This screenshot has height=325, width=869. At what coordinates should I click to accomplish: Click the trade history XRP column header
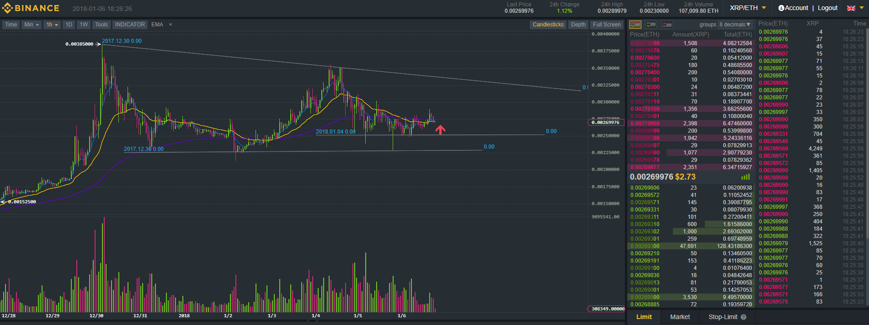click(x=812, y=24)
